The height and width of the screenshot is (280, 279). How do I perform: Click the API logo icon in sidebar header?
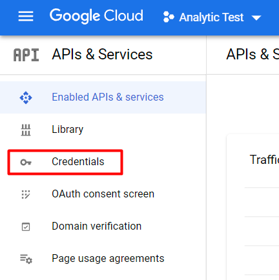click(26, 55)
